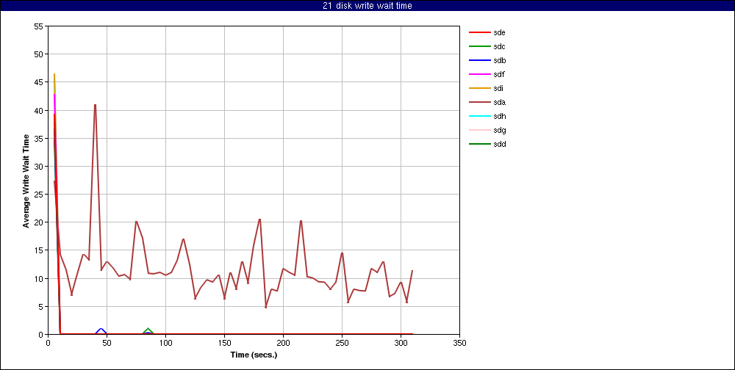Click the sdi legend label
The image size is (735, 370).
point(498,89)
